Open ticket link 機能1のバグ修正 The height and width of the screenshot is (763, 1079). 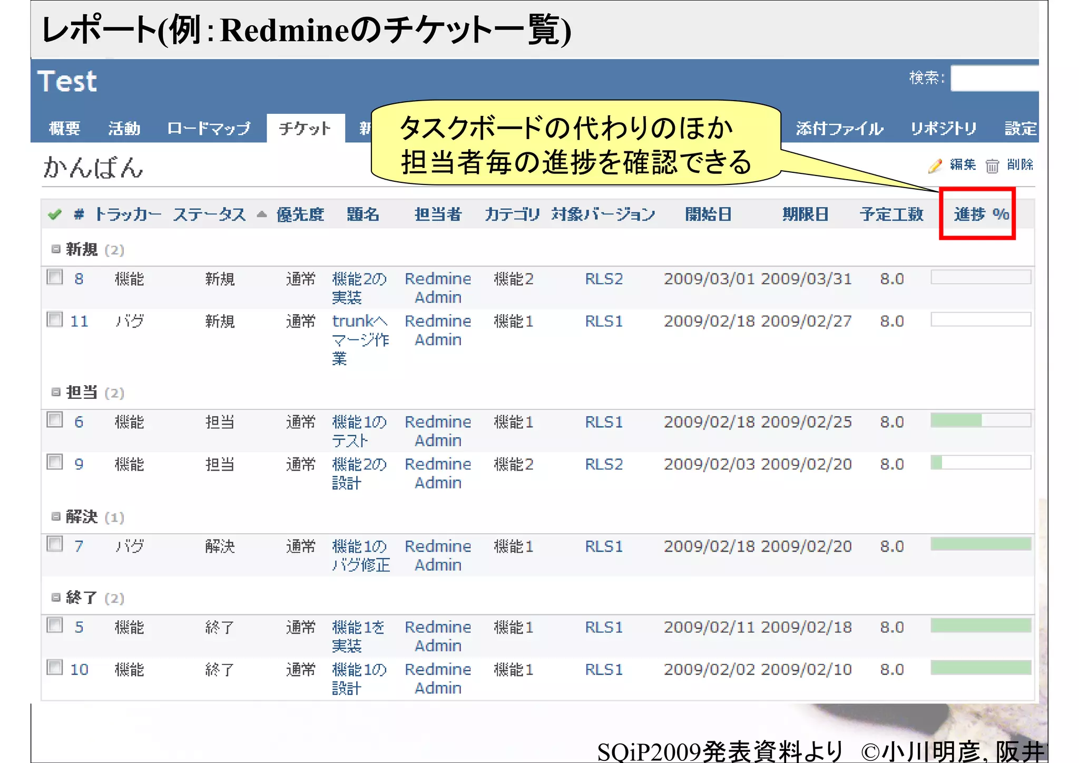361,555
